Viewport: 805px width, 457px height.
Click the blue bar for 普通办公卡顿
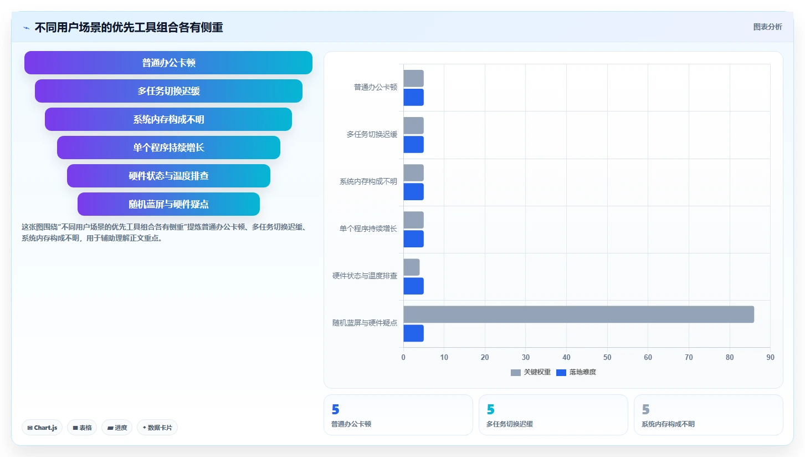[413, 97]
